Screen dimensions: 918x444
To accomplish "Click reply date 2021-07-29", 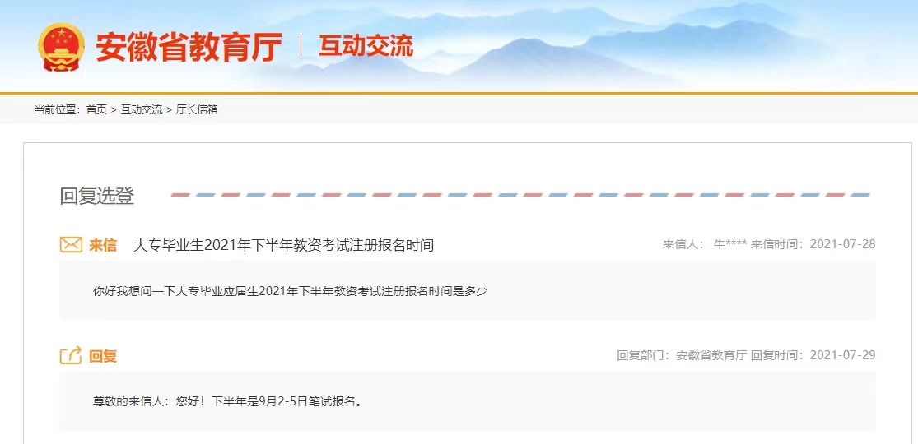I will pos(842,355).
